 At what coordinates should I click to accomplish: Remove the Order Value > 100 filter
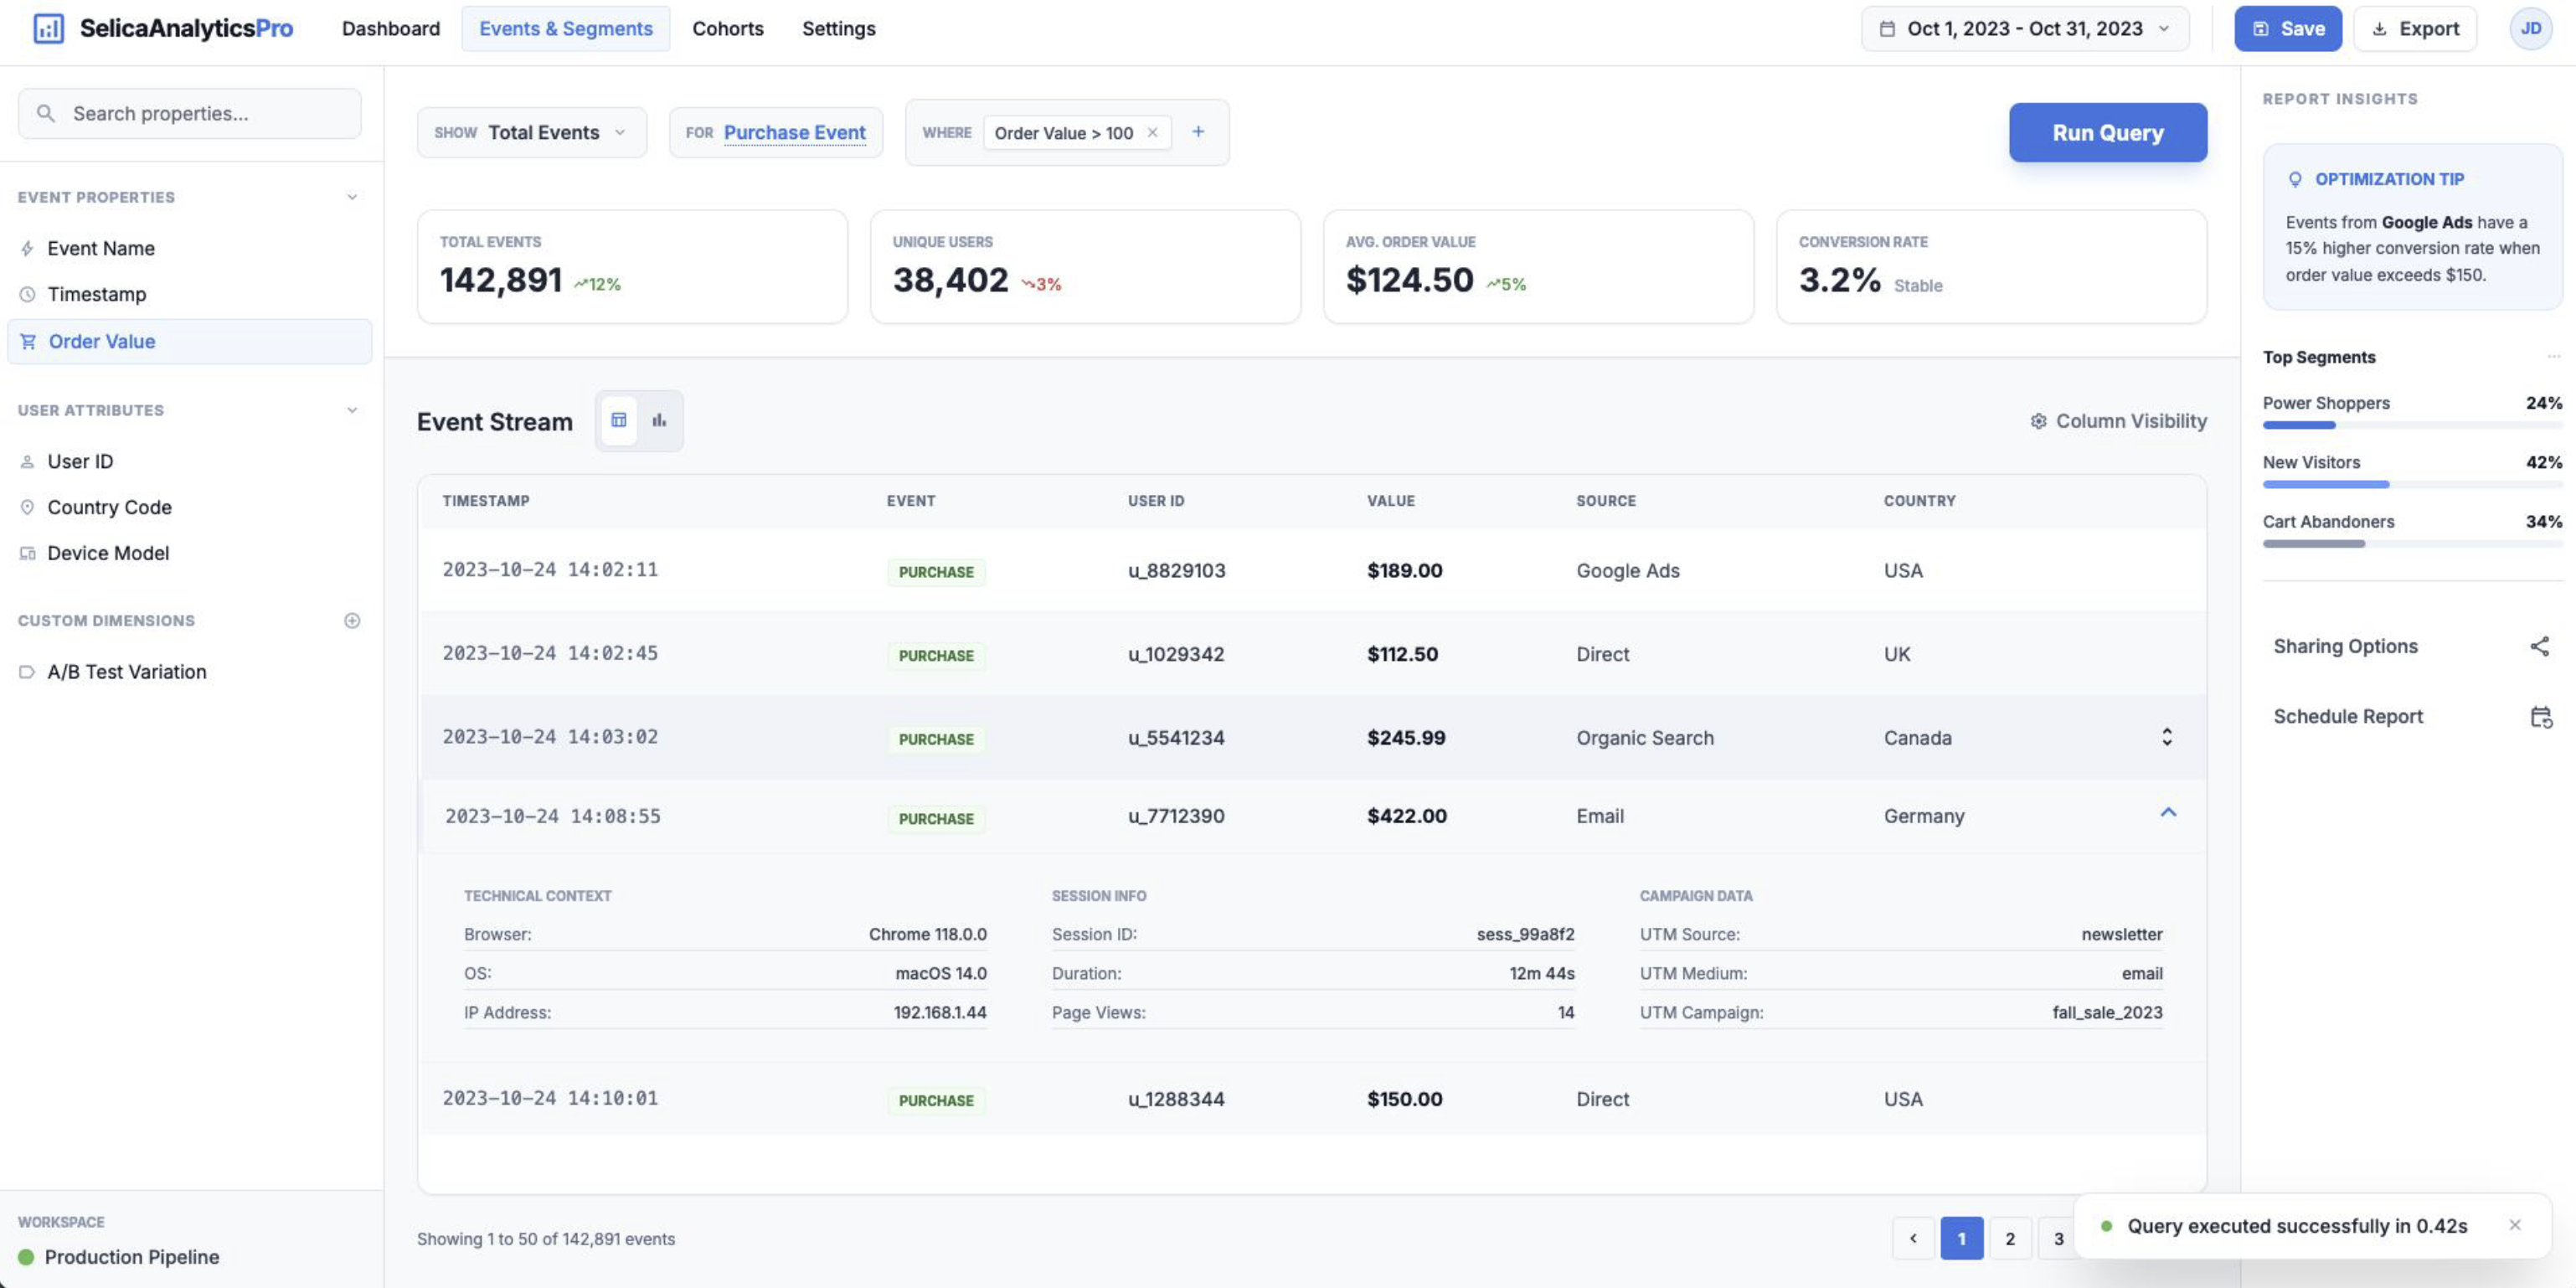(x=1153, y=132)
